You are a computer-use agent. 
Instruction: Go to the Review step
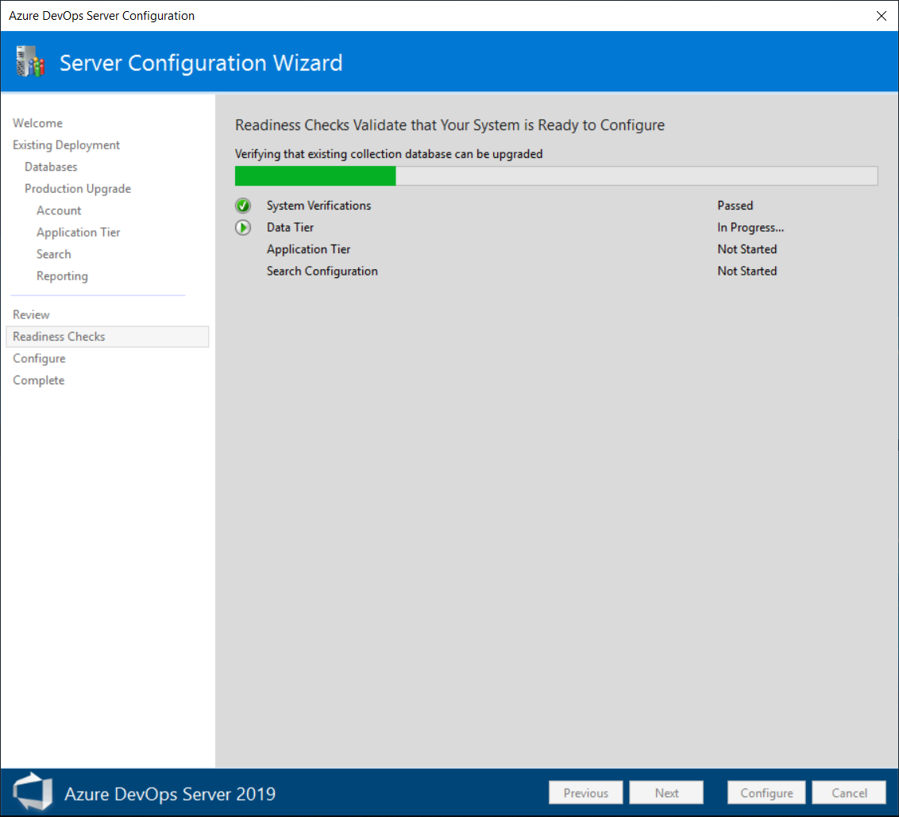[x=32, y=314]
